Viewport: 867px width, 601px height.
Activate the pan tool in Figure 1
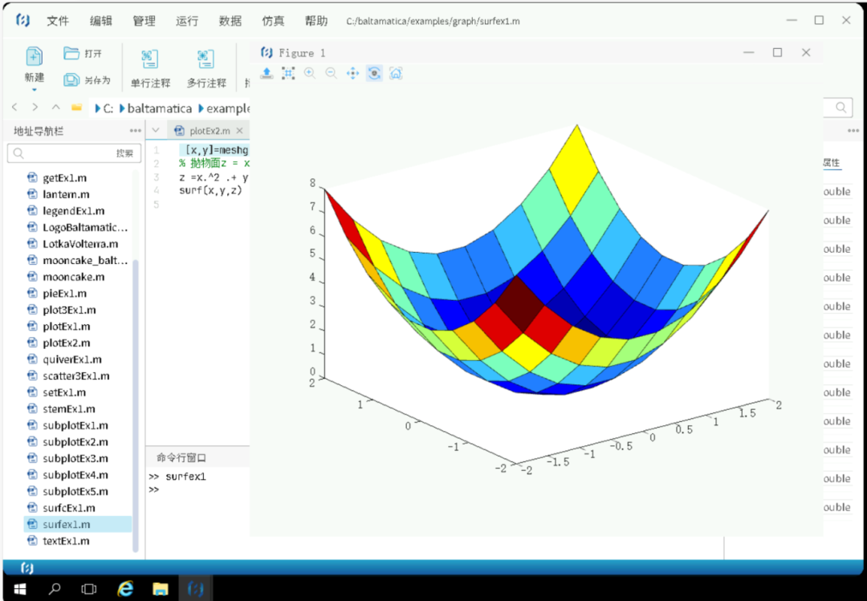point(352,74)
